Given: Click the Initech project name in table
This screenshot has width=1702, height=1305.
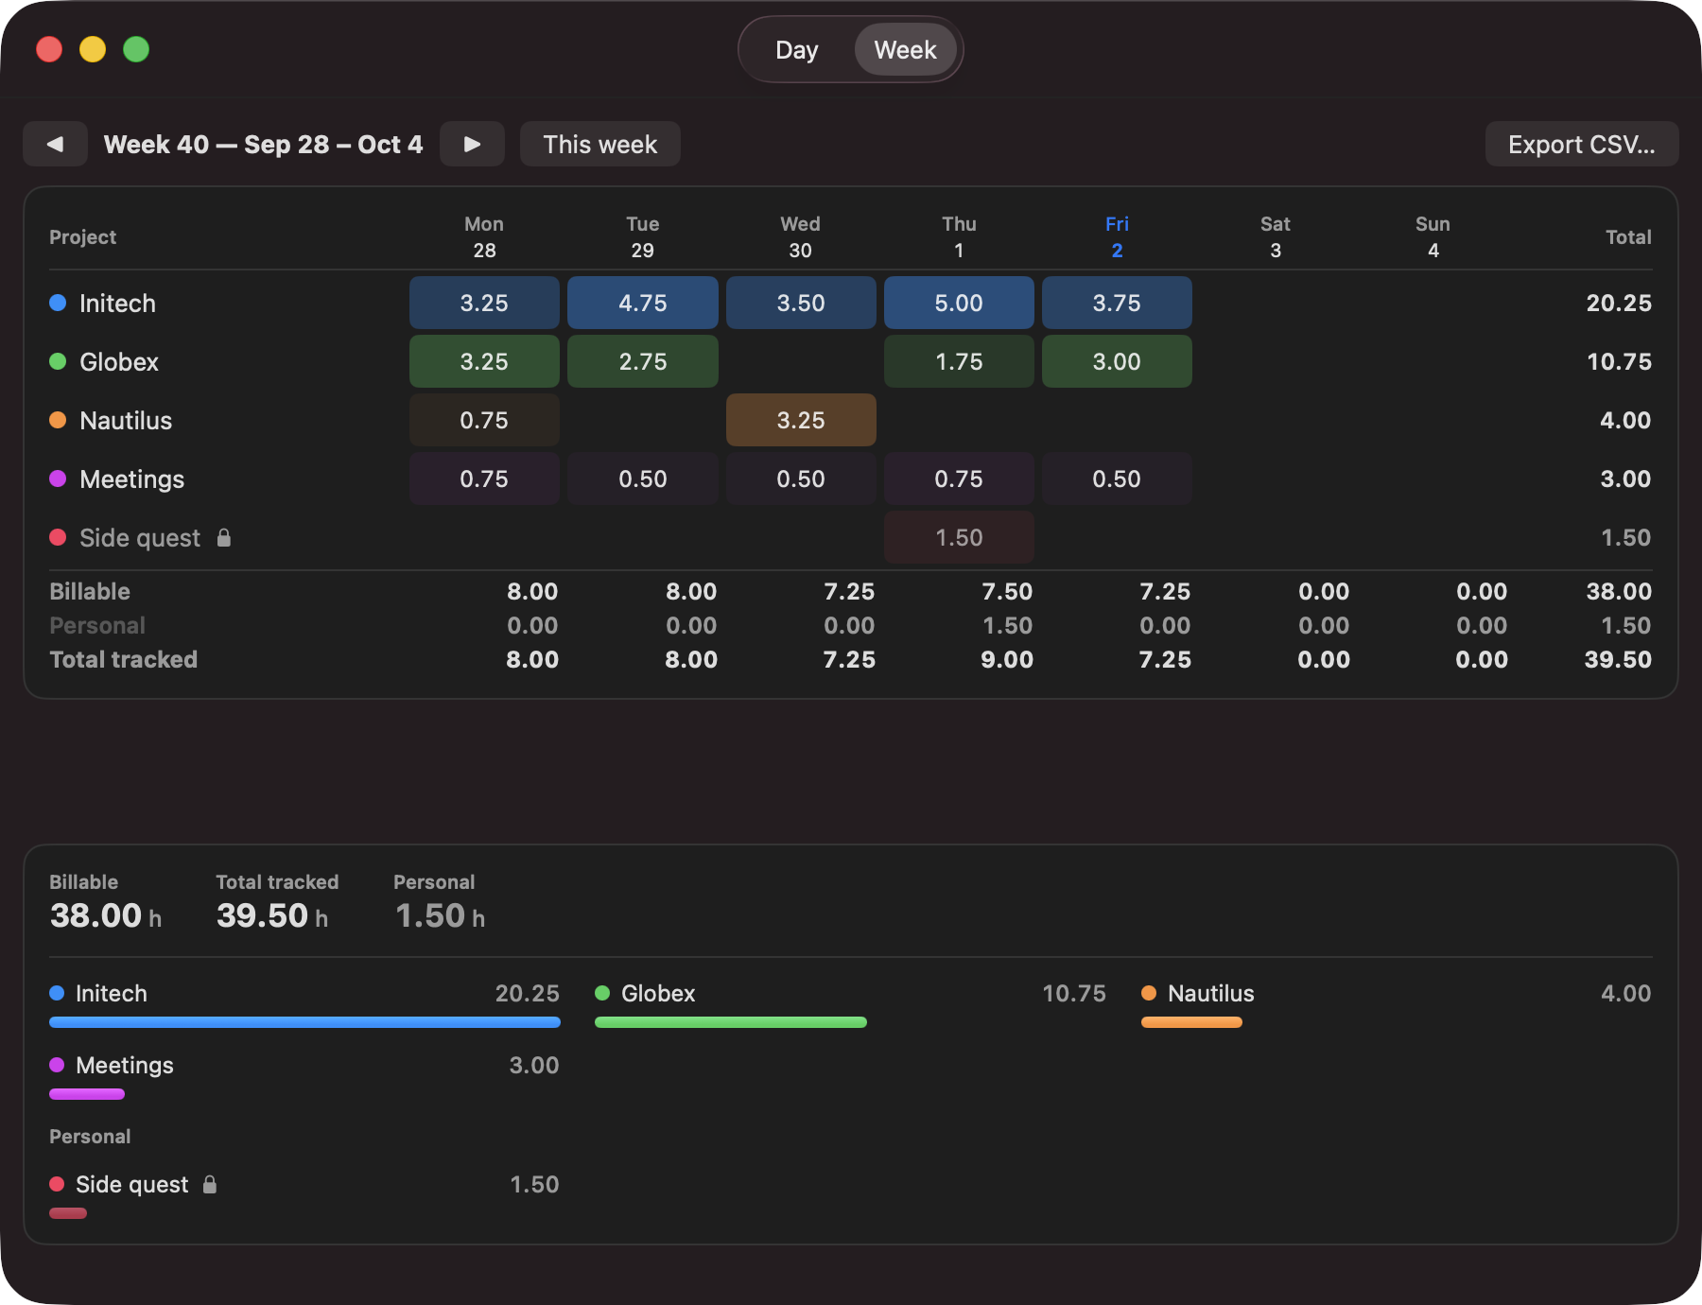Looking at the screenshot, I should pos(117,303).
